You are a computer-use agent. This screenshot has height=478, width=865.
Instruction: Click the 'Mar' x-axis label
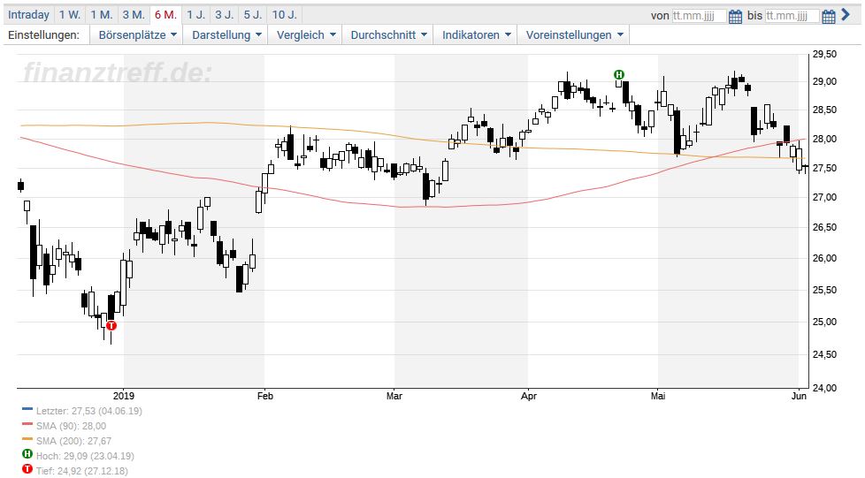[x=394, y=396]
